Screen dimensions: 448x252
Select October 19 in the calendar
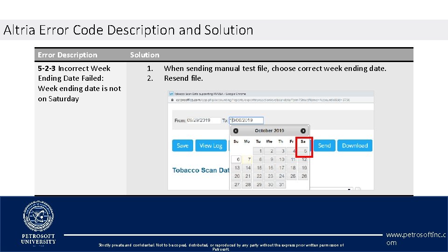303,168
